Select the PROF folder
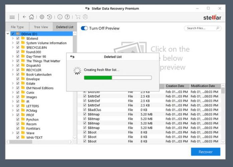The image size is (233, 167). click(x=30, y=115)
